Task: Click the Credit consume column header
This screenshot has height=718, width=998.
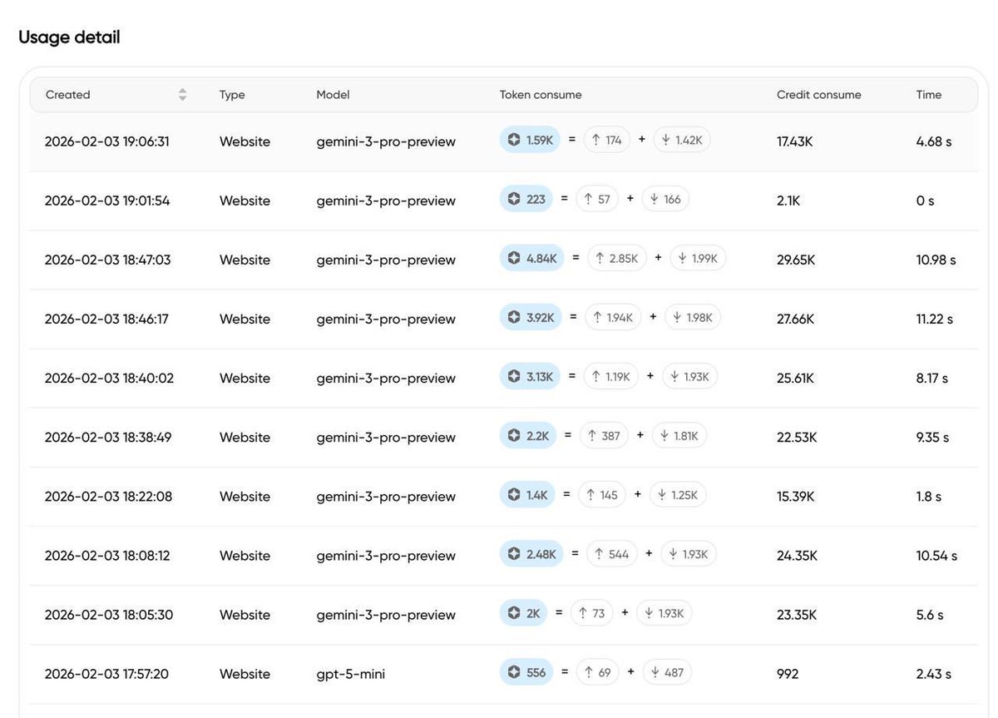Action: tap(819, 95)
